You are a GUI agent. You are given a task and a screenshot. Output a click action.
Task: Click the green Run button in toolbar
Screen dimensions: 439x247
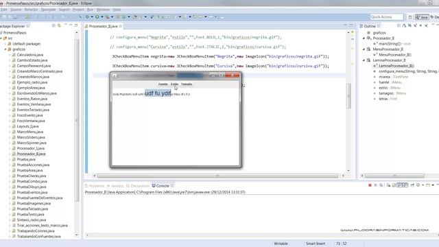click(97, 16)
